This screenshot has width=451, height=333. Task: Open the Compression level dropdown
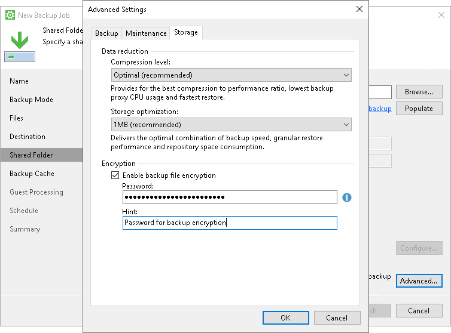(x=231, y=75)
